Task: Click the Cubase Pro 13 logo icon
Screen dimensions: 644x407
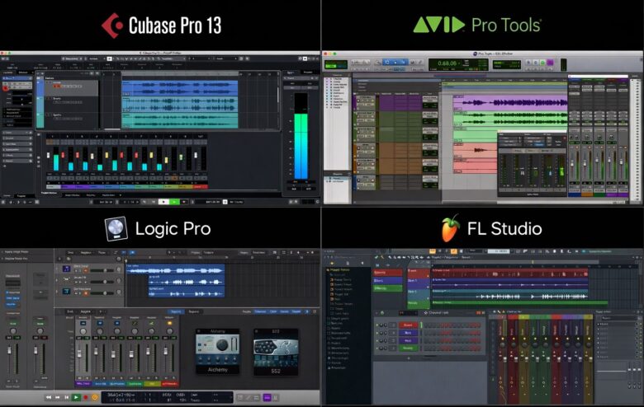Action: [x=111, y=25]
